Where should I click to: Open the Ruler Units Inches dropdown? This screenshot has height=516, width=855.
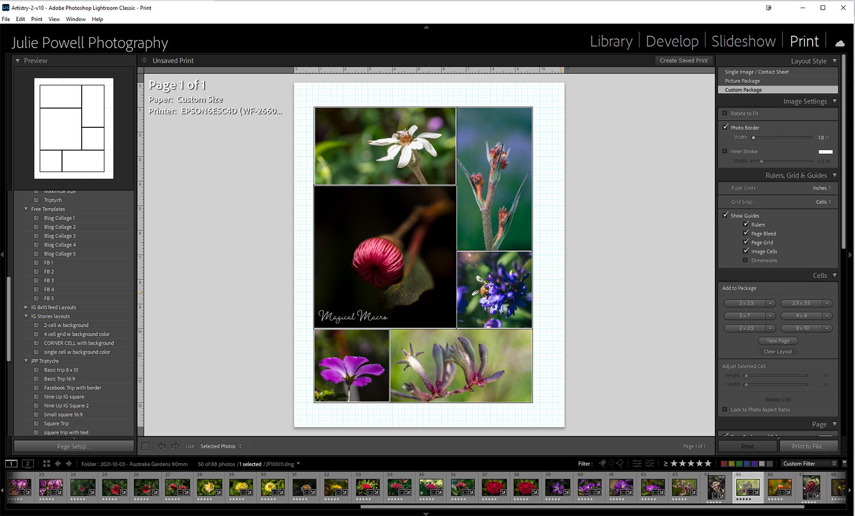point(822,188)
